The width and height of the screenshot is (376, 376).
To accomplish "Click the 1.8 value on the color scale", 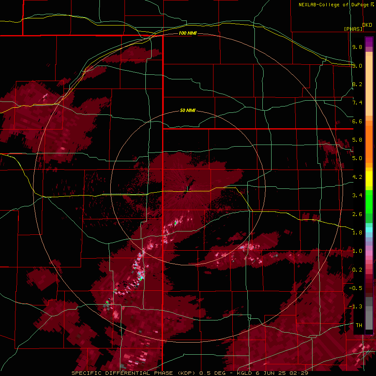I will 357,233.
